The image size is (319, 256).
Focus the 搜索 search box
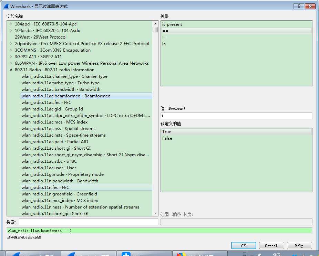tap(89, 222)
